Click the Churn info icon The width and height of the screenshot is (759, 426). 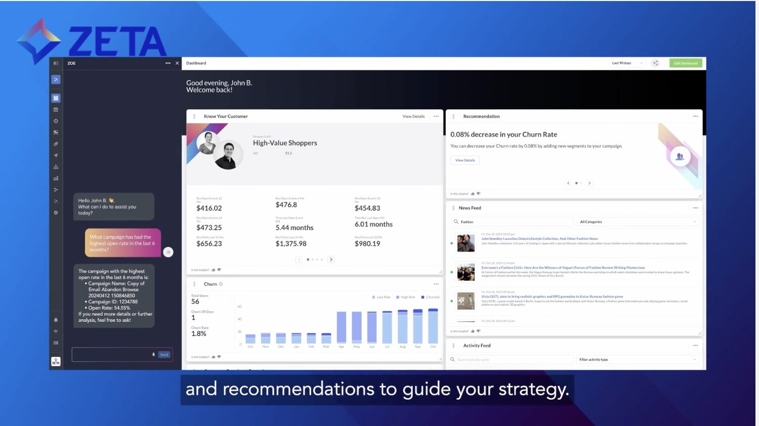tap(221, 284)
